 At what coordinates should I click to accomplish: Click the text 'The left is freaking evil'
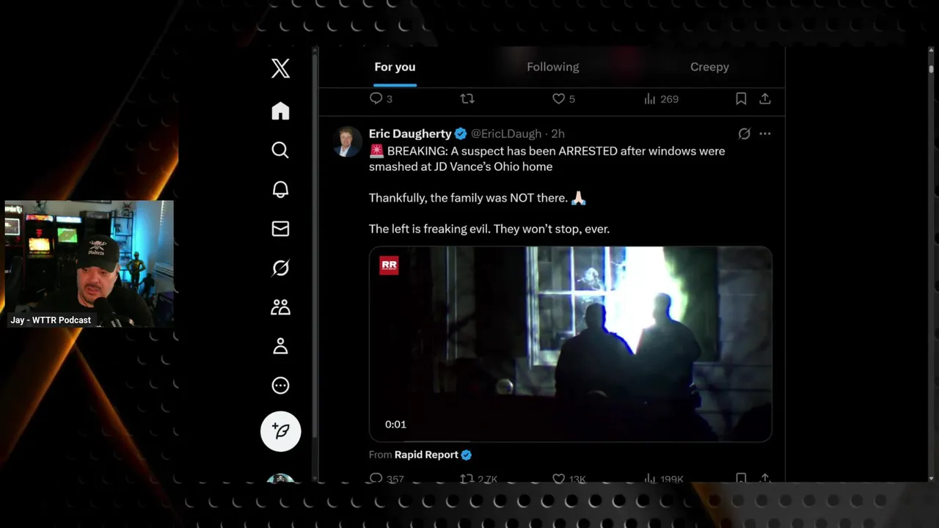click(429, 229)
